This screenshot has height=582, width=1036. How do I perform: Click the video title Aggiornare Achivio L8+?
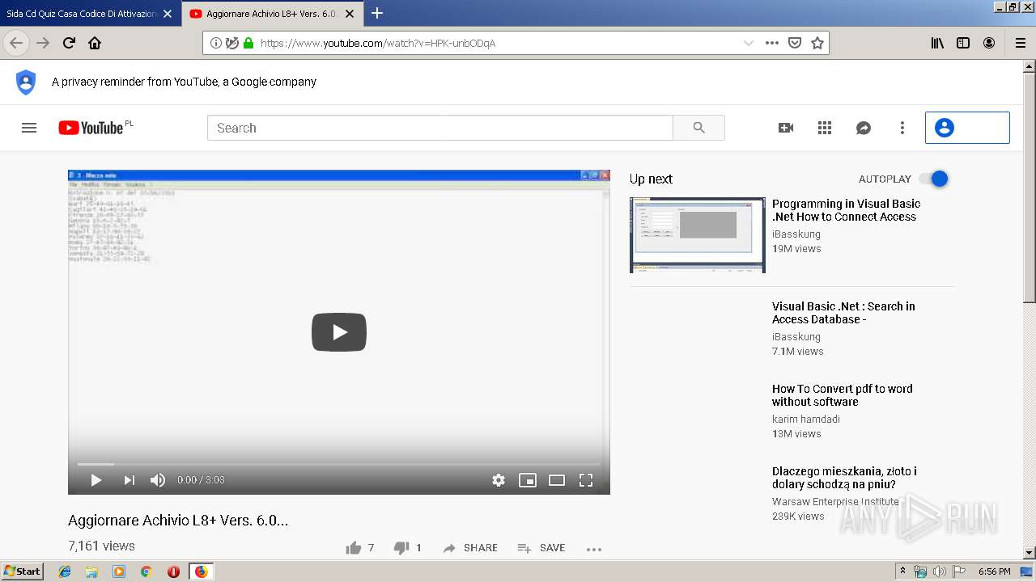pos(178,521)
